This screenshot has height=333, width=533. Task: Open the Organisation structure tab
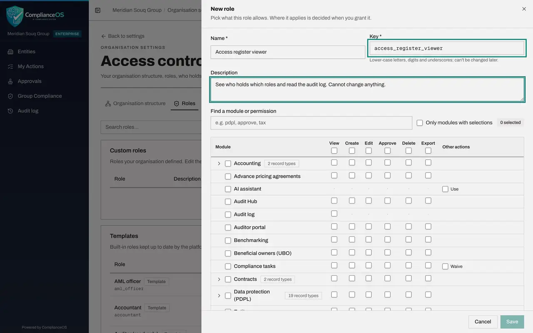135,104
